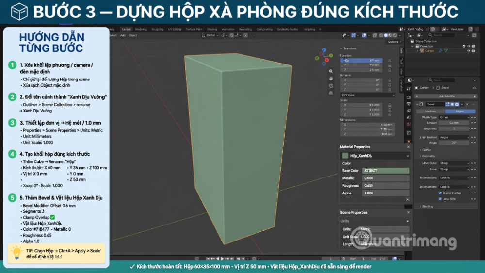Select the Vertices bevel mode button
The height and width of the screenshot is (273, 485).
(430, 112)
